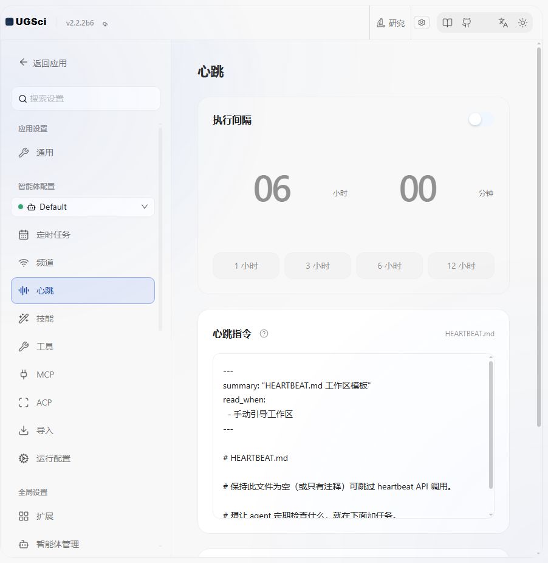Click the search magnifier icon
Viewport: 548px width, 563px height.
pos(22,98)
